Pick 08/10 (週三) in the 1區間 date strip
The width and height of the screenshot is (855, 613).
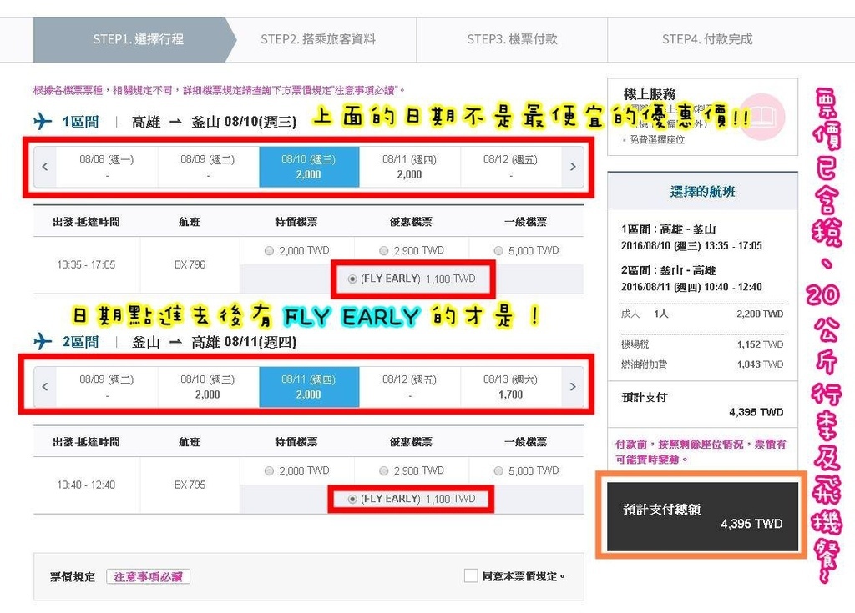pyautogui.click(x=309, y=167)
